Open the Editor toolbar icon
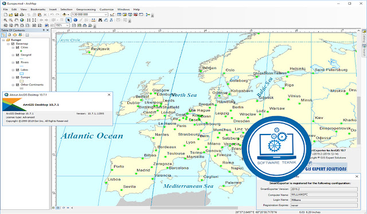The height and width of the screenshot is (214, 367). tap(112, 14)
